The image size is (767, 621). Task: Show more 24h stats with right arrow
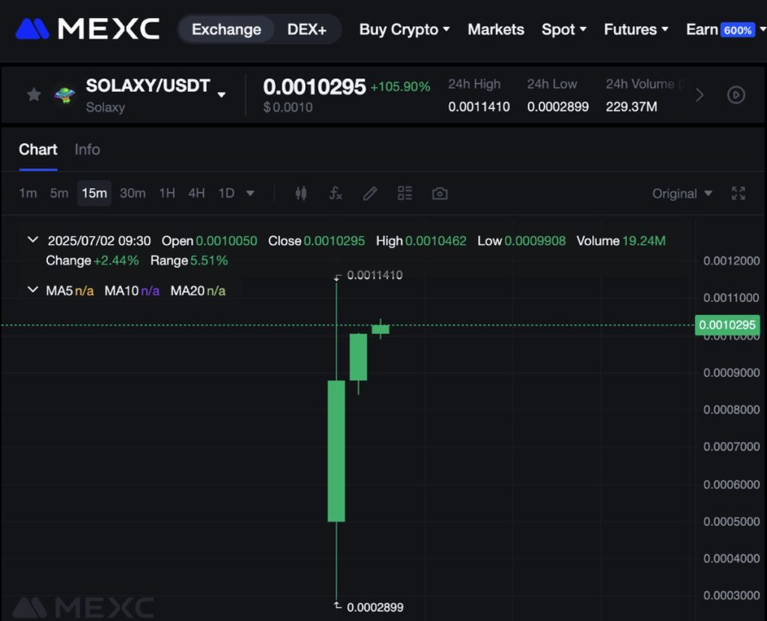[x=700, y=95]
